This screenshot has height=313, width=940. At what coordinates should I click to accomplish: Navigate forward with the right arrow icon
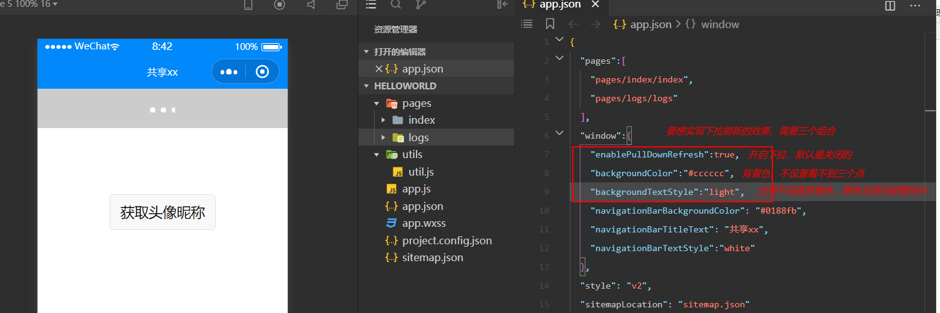point(595,24)
